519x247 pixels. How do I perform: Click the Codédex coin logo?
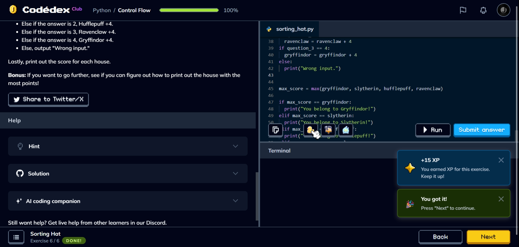pyautogui.click(x=13, y=10)
